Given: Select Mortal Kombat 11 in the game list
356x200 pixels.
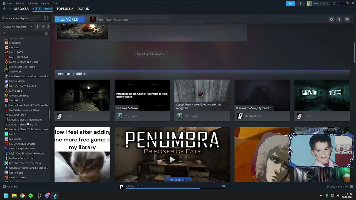Looking at the screenshot, I should click(x=19, y=96).
